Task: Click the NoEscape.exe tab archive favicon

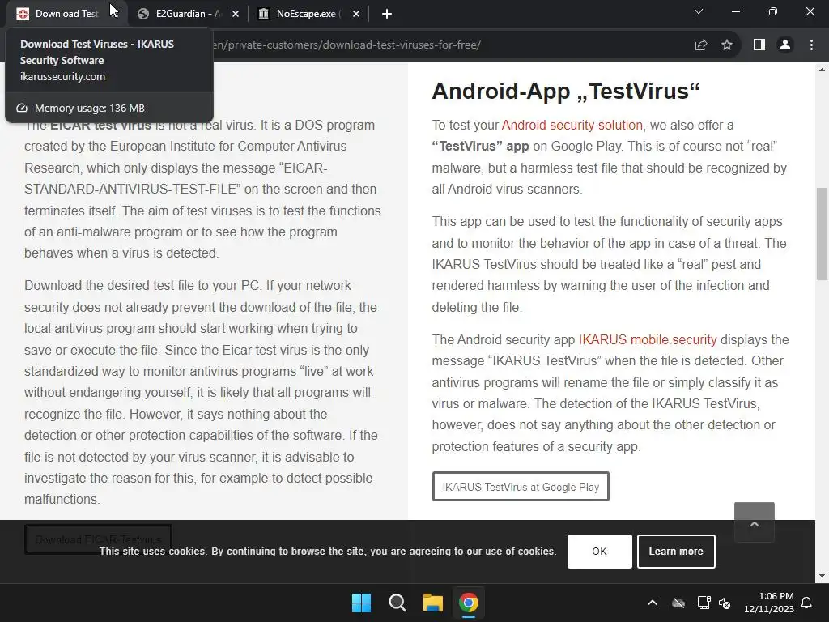Action: (263, 14)
